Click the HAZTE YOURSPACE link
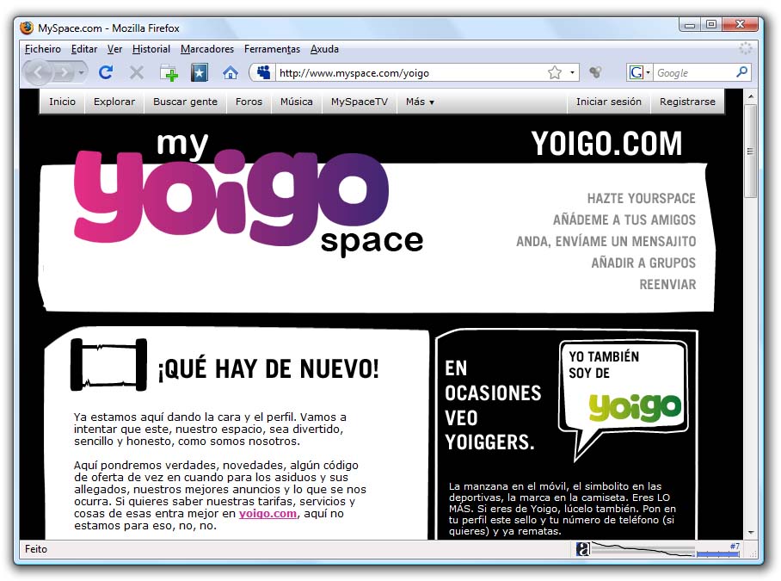Screen dimensions: 781x581 point(641,198)
